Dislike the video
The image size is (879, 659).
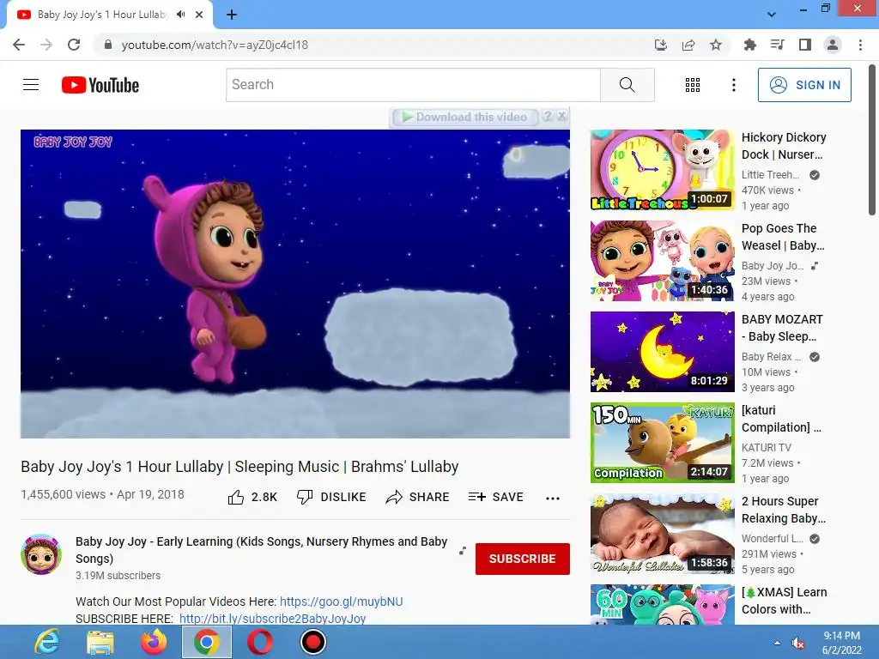[x=331, y=497]
